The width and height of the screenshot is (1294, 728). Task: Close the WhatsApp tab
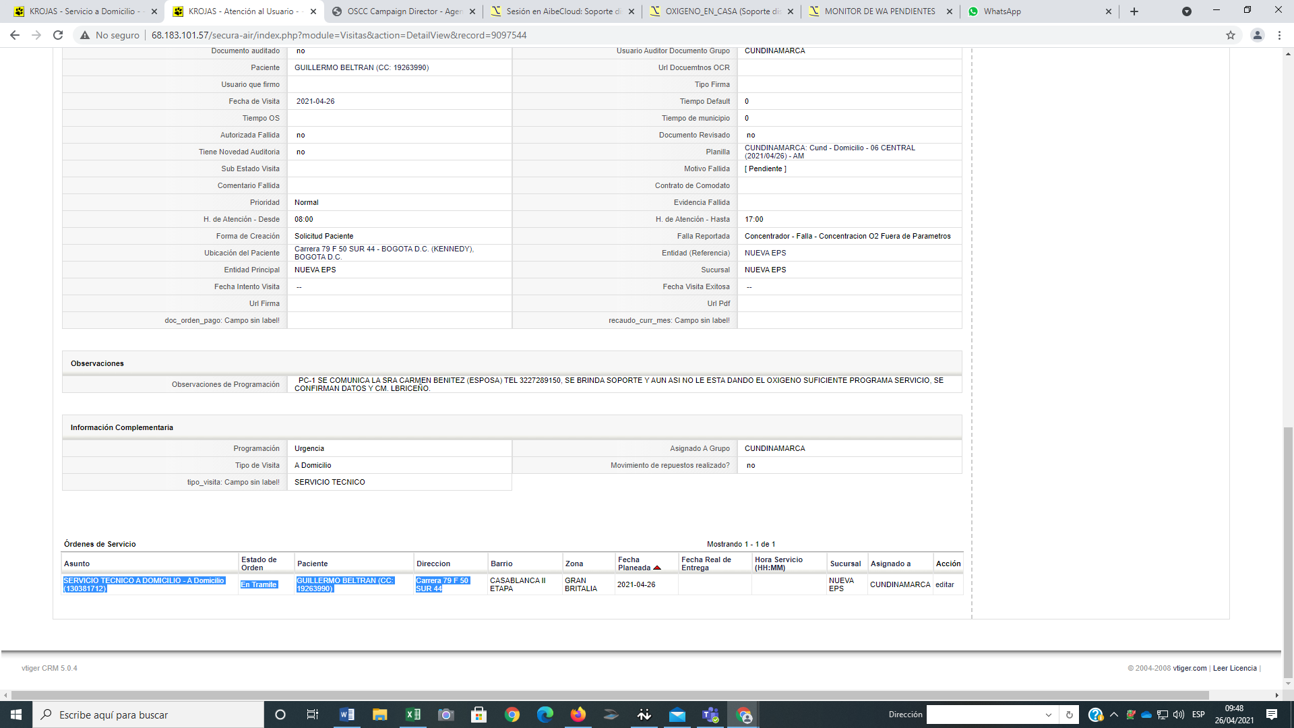click(x=1109, y=11)
